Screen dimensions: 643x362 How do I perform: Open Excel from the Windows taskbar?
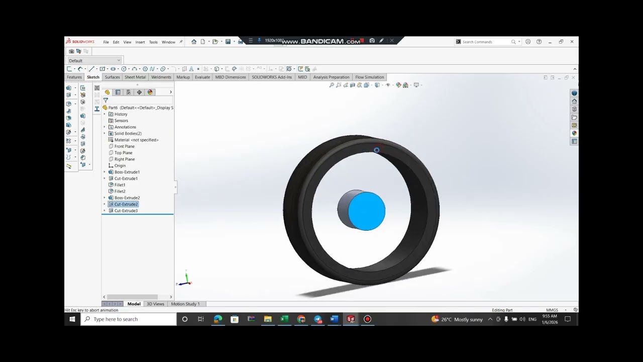point(284,319)
